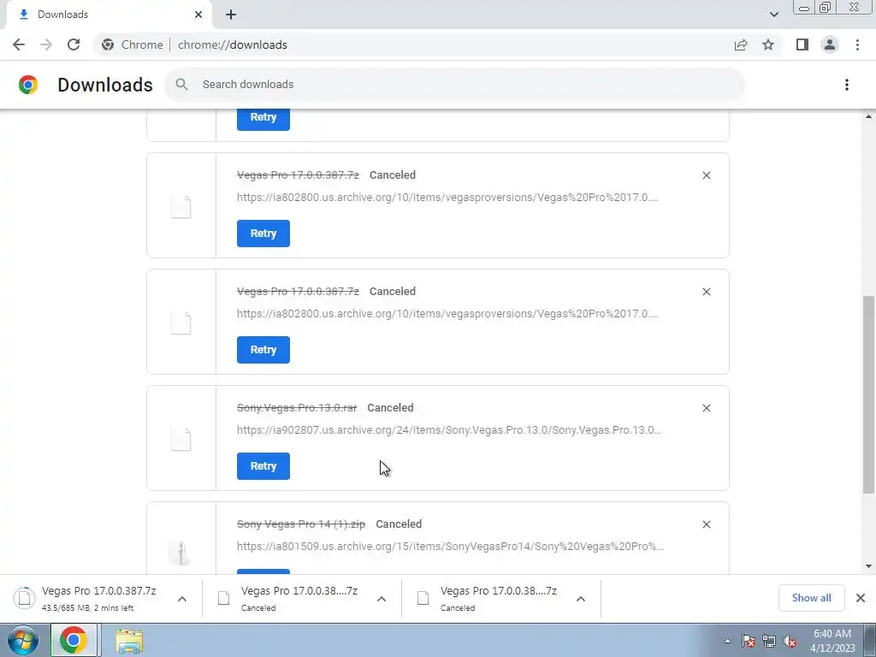Open a new tab with plus button

pyautogui.click(x=231, y=15)
